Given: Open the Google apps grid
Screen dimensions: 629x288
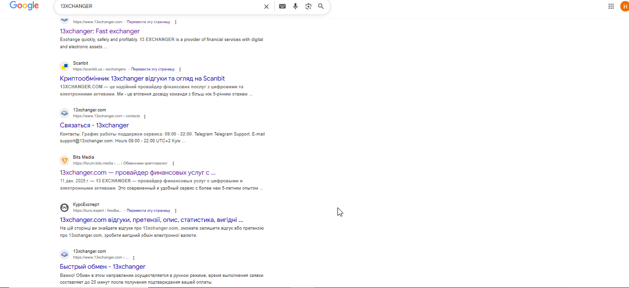Looking at the screenshot, I should 611,6.
